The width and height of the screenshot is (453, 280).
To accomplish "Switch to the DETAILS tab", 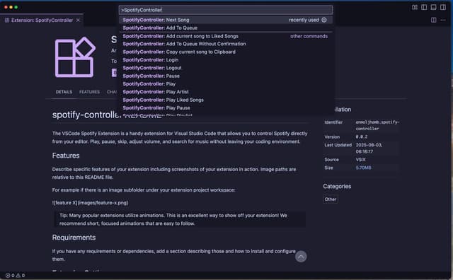I will point(64,92).
